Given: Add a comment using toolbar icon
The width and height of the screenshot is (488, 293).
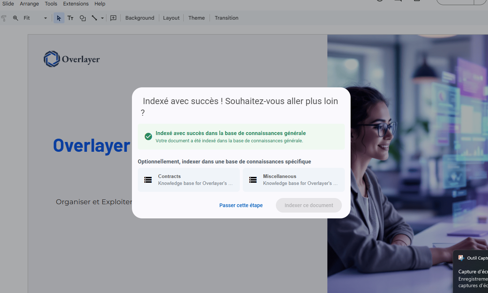Looking at the screenshot, I should coord(113,18).
